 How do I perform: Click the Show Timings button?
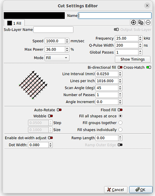click(133, 59)
